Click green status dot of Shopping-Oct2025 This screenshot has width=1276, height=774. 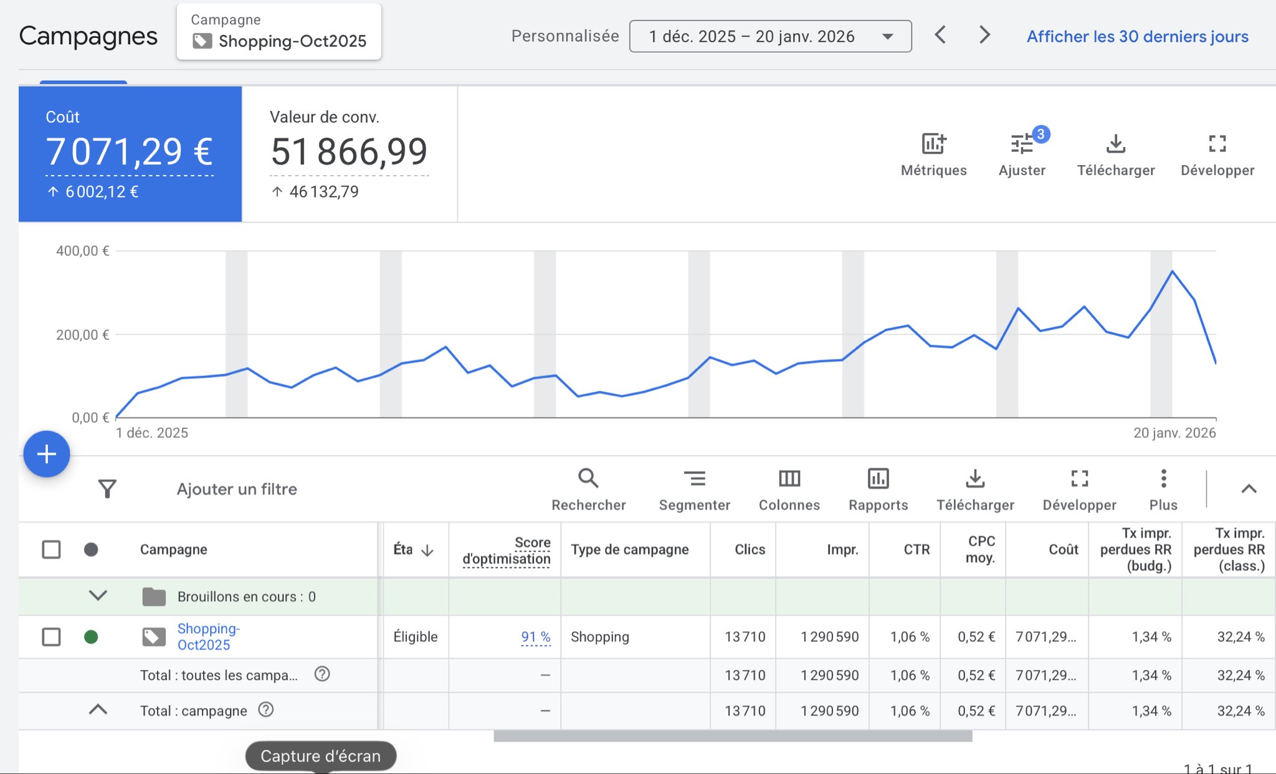pos(91,636)
